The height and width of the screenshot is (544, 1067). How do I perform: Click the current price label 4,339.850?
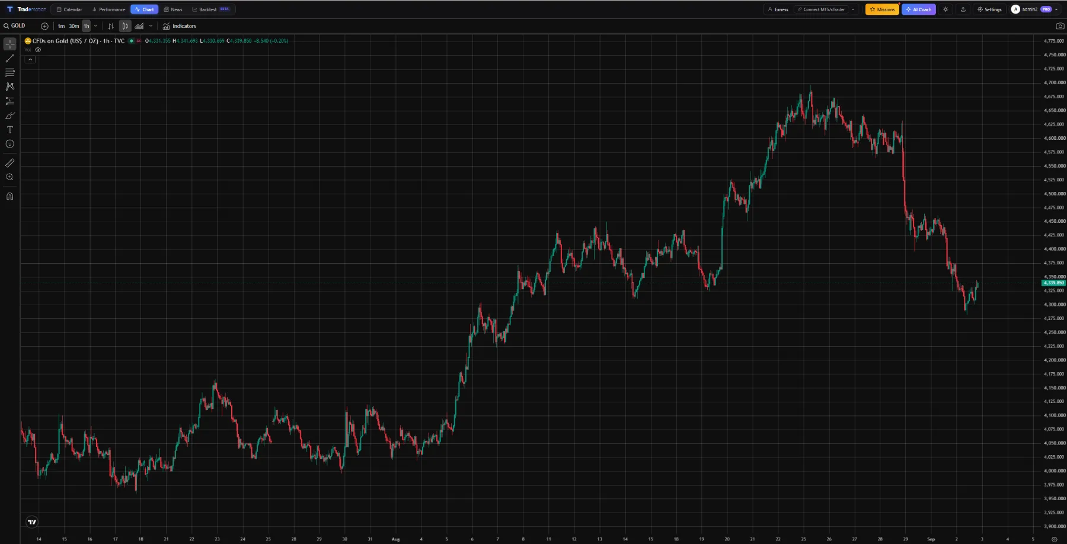point(1053,283)
